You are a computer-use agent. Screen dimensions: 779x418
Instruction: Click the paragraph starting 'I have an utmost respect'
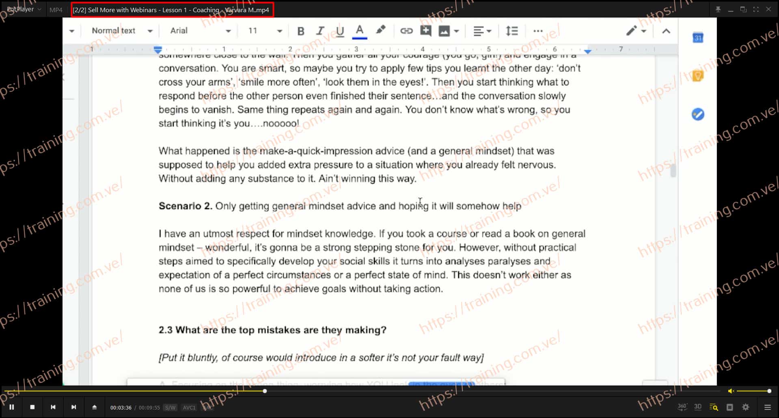click(x=372, y=261)
